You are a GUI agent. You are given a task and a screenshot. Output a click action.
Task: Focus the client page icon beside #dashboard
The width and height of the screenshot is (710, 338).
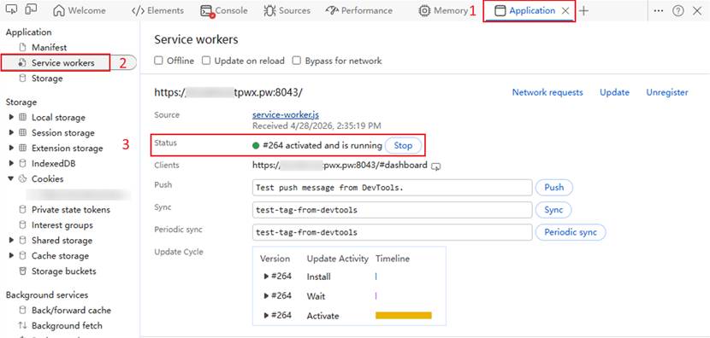coord(435,166)
